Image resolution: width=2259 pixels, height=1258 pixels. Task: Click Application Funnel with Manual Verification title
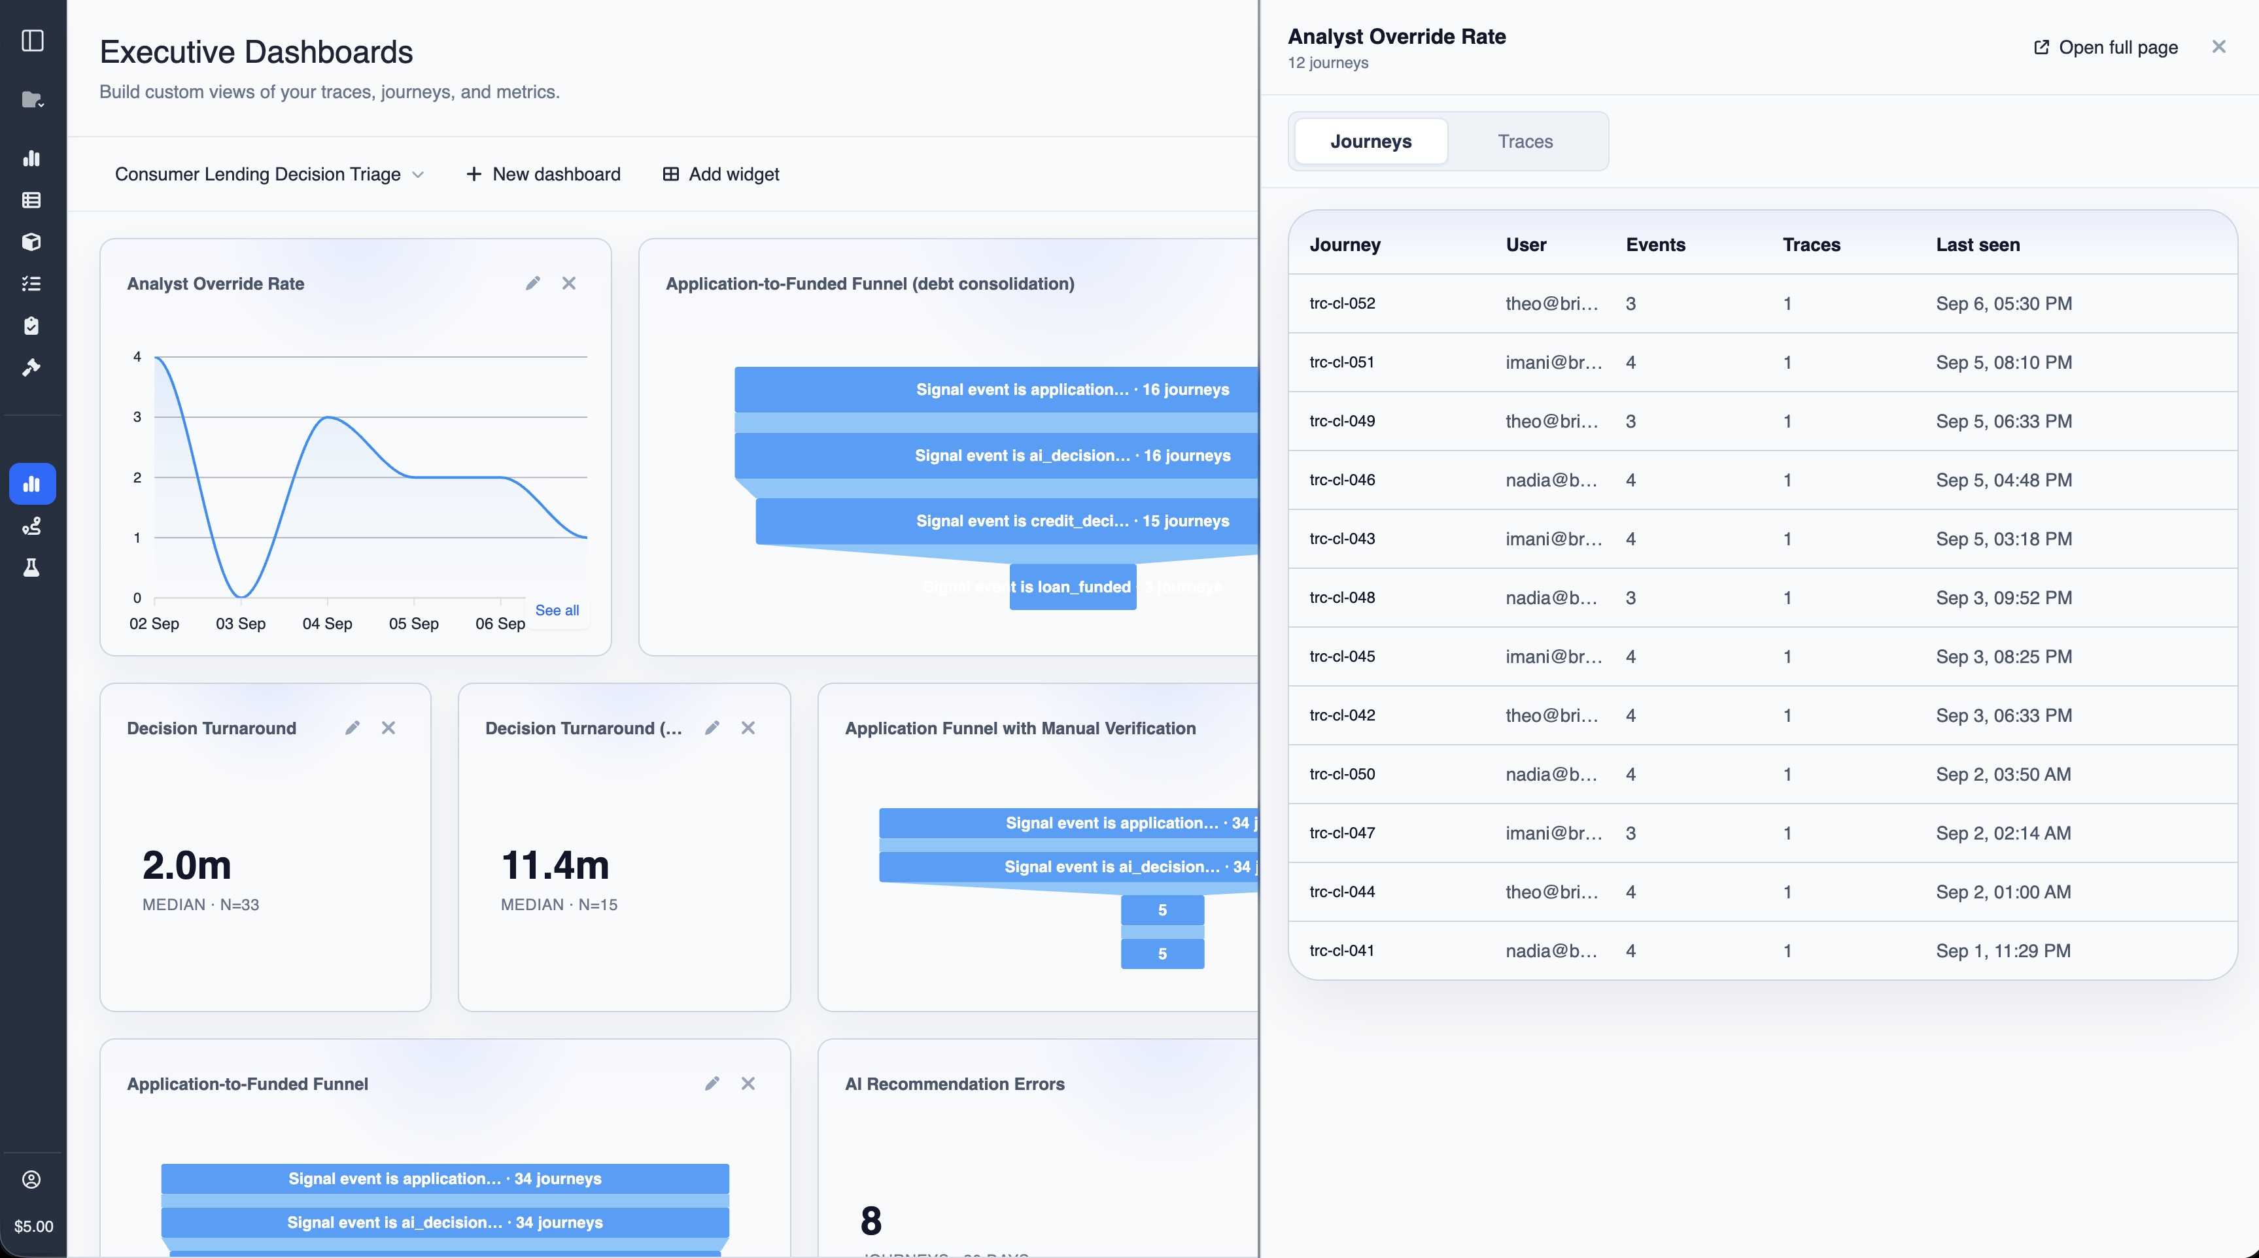1020,728
